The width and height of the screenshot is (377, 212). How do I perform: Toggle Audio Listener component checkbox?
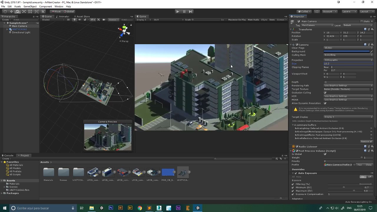tap(297, 146)
